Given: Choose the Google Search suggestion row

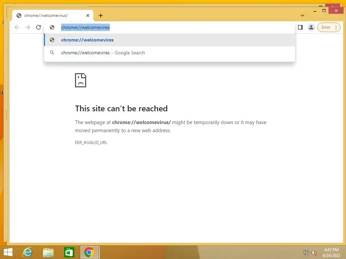Looking at the screenshot, I should click(169, 53).
